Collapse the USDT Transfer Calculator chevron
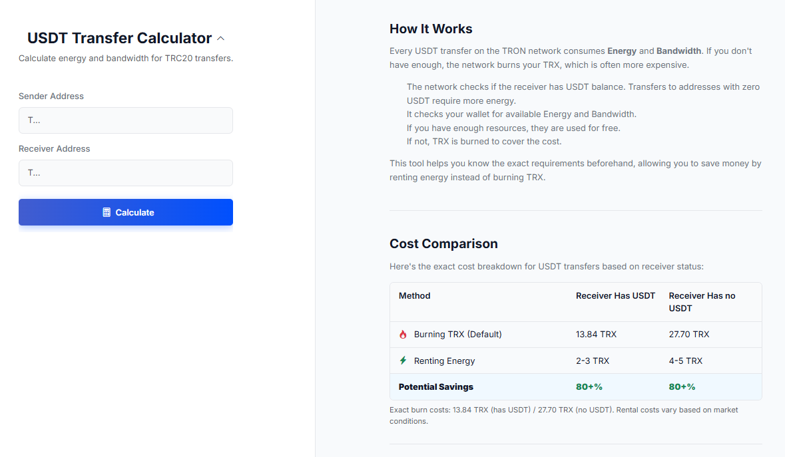Viewport: 785px width, 457px height. tap(221, 39)
